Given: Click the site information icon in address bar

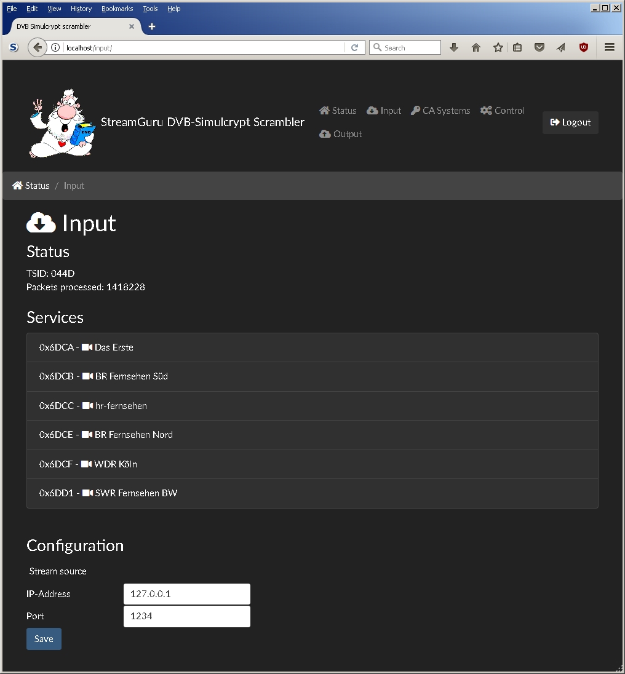Looking at the screenshot, I should (x=55, y=48).
